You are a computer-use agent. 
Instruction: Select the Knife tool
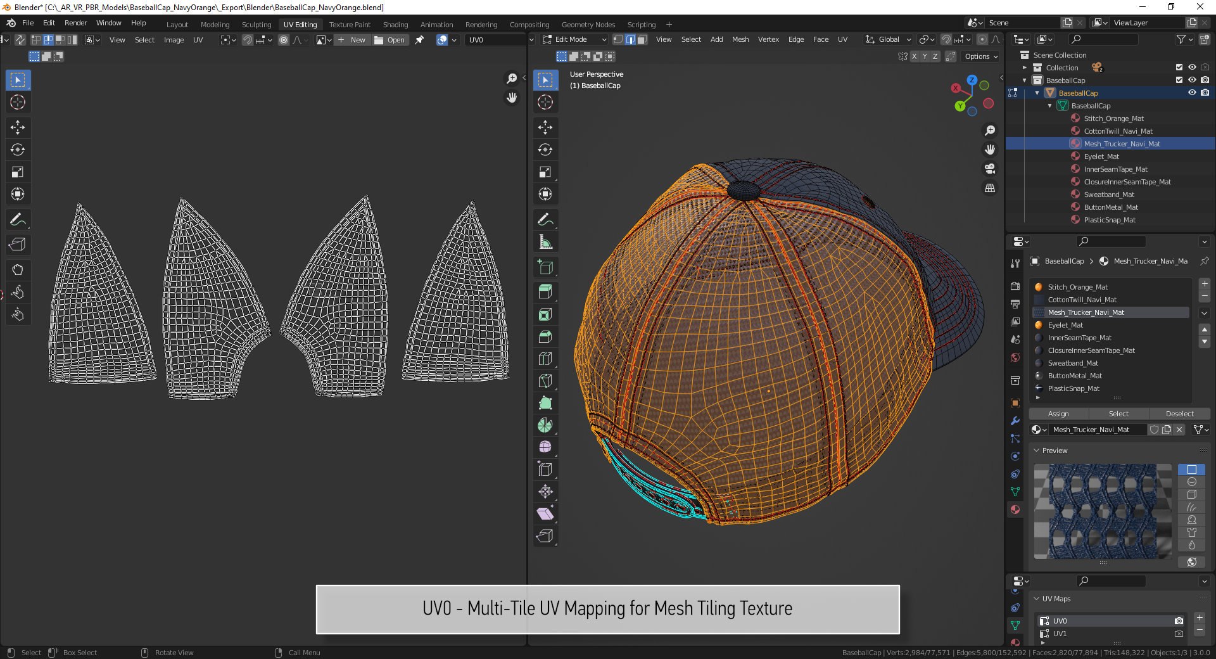pos(545,381)
